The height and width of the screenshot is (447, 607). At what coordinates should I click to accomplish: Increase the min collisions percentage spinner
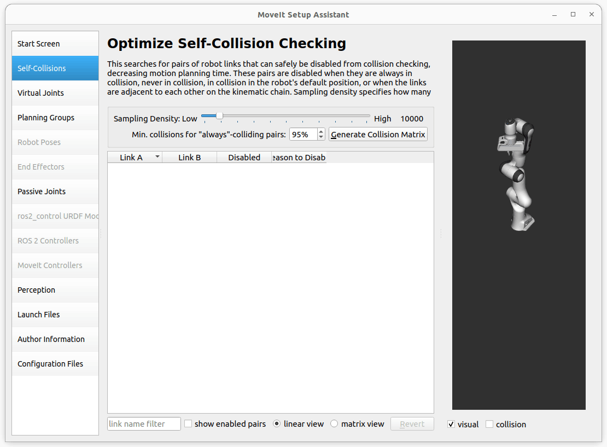[x=321, y=131]
